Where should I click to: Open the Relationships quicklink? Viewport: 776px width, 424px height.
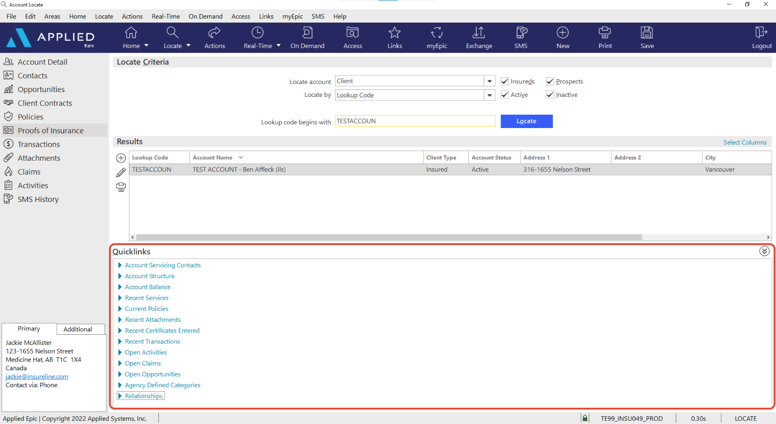click(144, 396)
